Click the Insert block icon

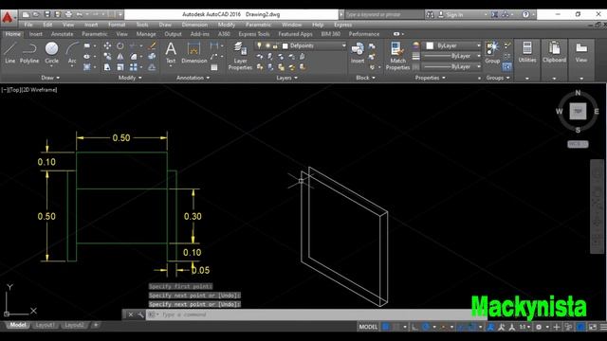pyautogui.click(x=358, y=53)
